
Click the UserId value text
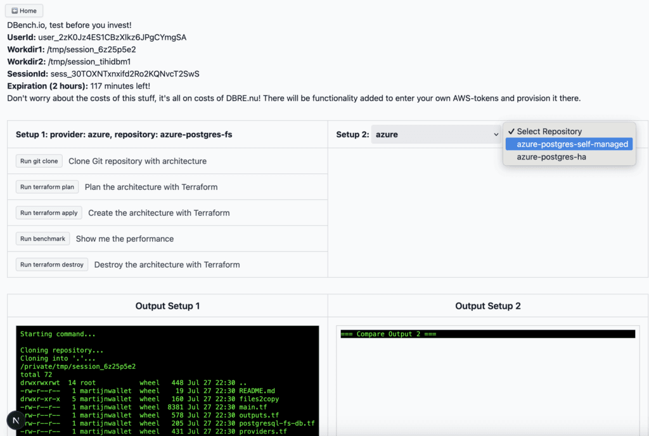112,37
